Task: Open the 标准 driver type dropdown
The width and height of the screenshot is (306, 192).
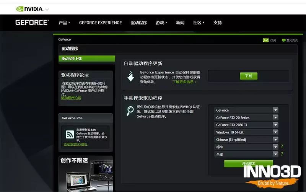Action: [246, 147]
